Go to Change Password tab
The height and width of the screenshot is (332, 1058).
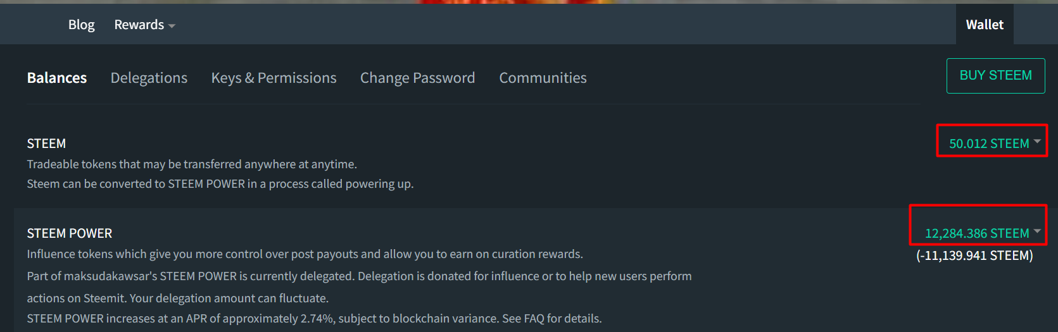pyautogui.click(x=417, y=78)
